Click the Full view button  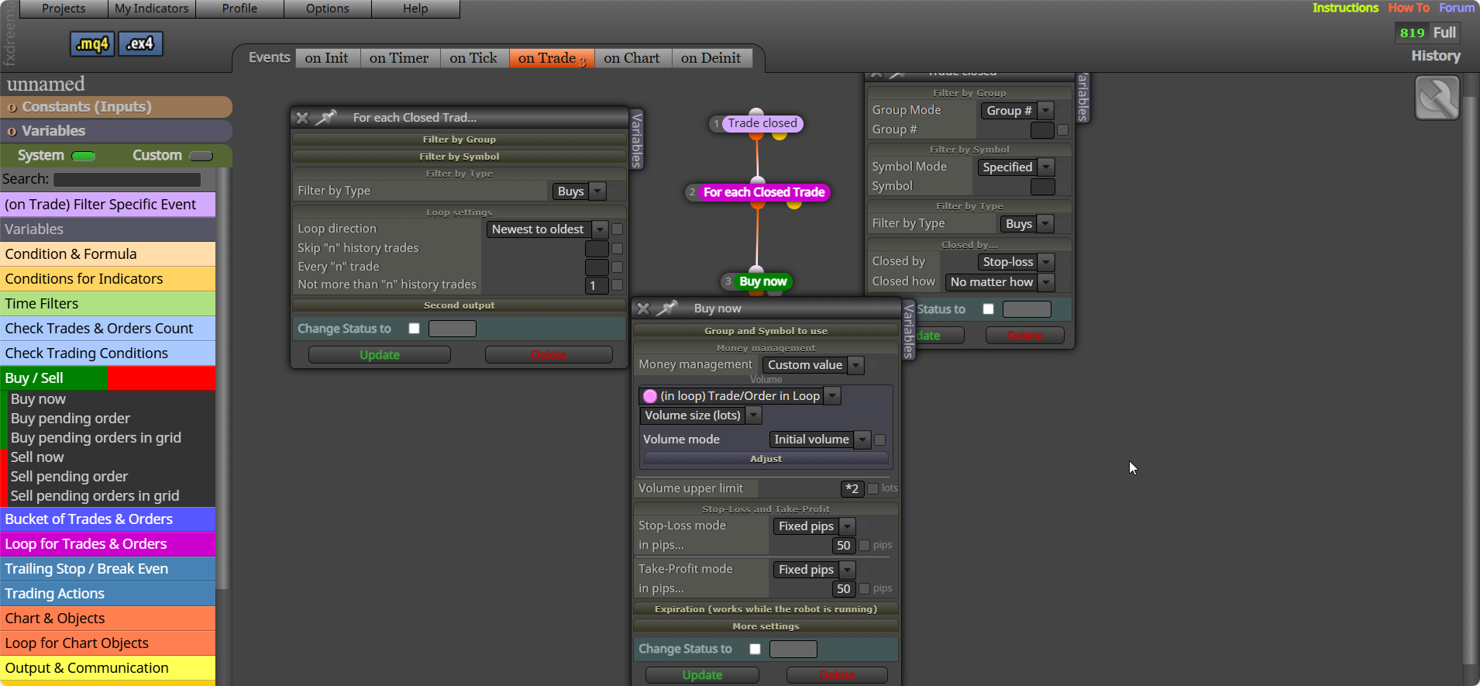(1444, 33)
